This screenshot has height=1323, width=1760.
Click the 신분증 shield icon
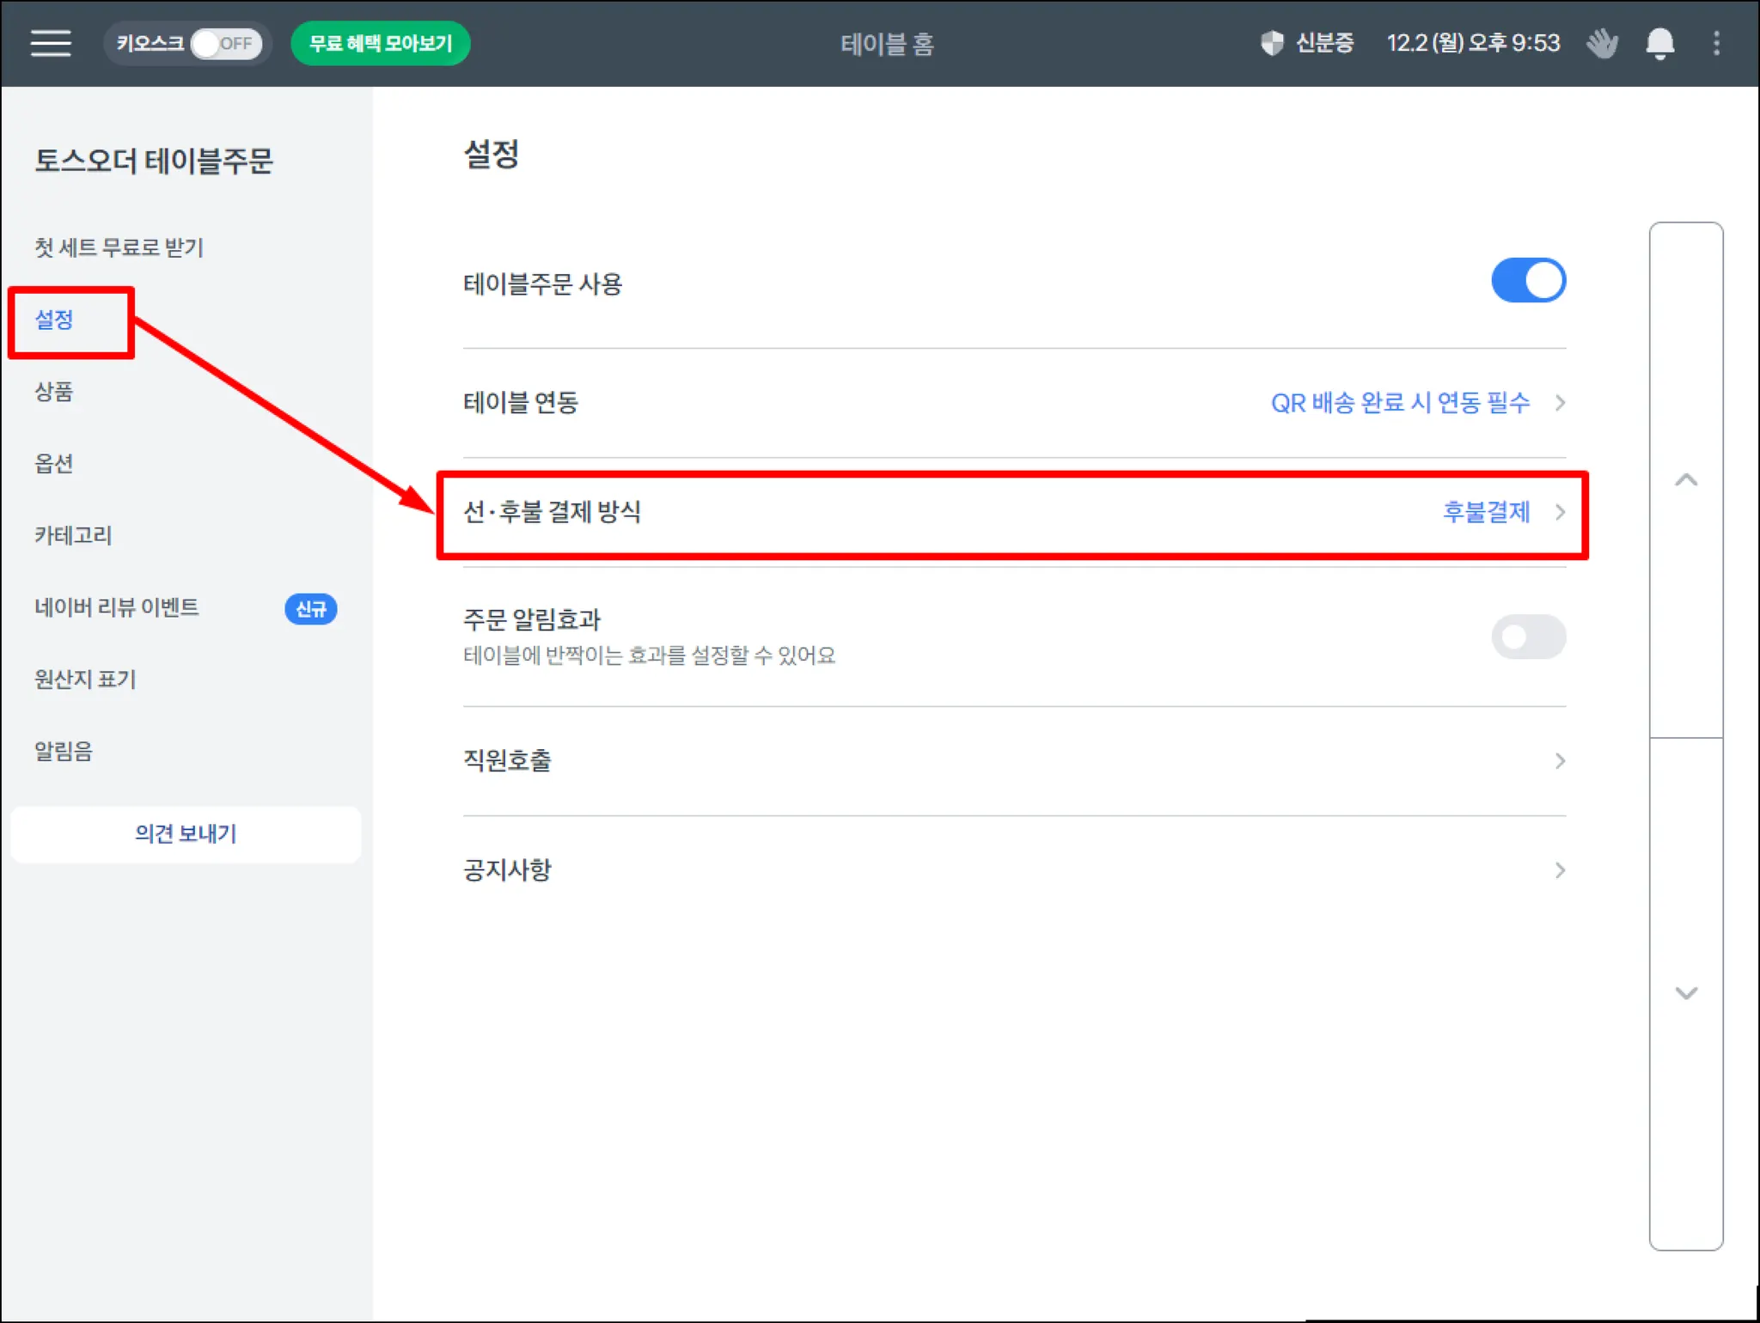click(x=1271, y=43)
